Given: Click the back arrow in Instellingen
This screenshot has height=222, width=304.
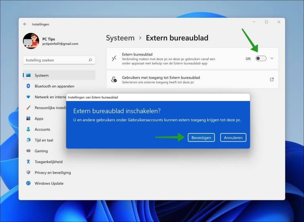Looking at the screenshot, I should coord(25,24).
